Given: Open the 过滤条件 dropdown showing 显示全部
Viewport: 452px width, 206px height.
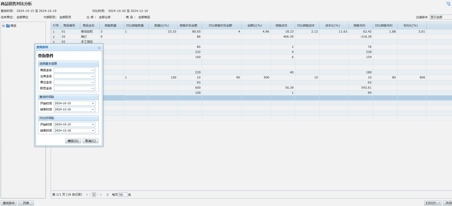Looking at the screenshot, I should tap(441, 17).
